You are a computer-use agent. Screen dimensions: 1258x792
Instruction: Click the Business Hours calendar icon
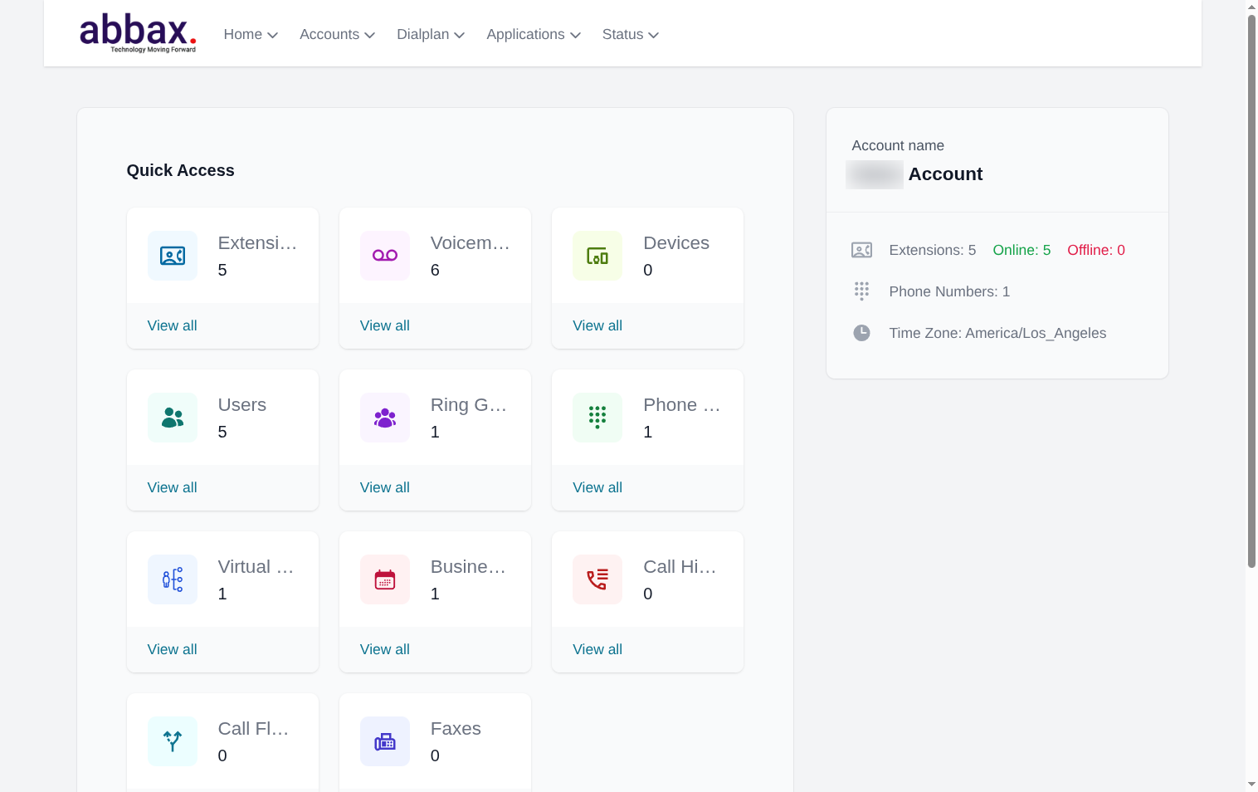385,579
